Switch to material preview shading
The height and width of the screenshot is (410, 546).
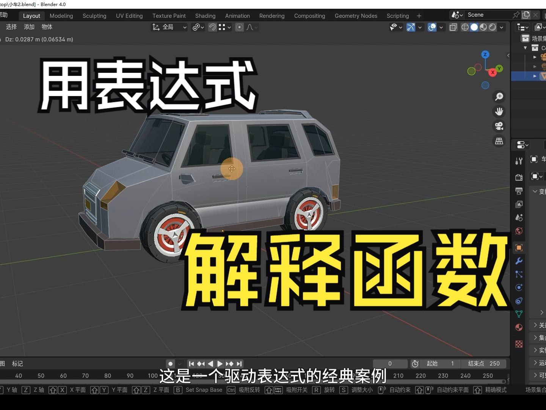[x=483, y=27]
